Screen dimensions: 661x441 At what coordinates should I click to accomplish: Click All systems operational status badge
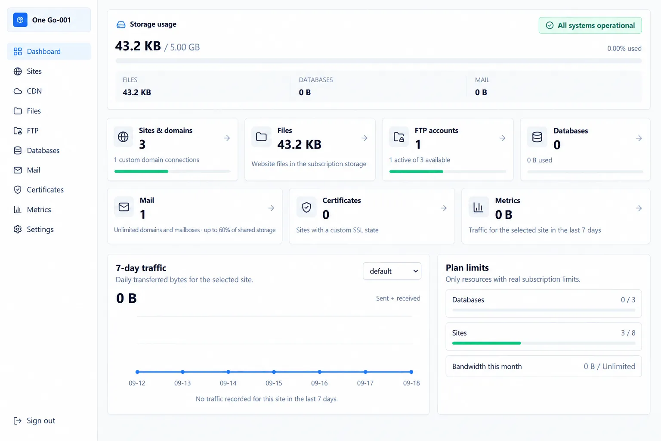[x=590, y=25]
